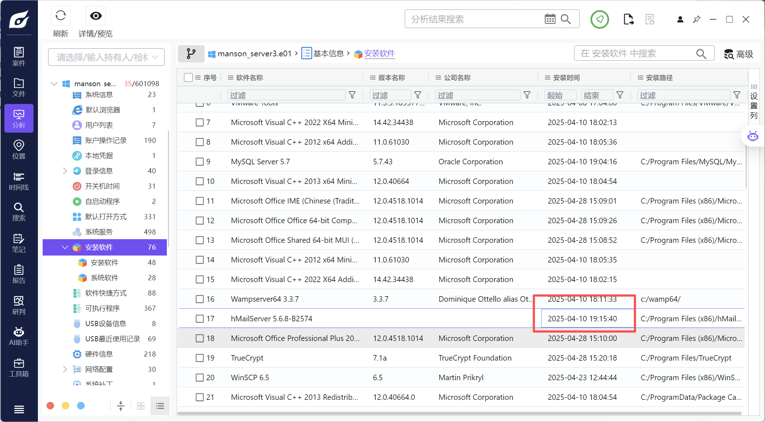Open the Toolbox (工具箱) sidebar icon
Viewport: 765px width, 422px height.
19,367
